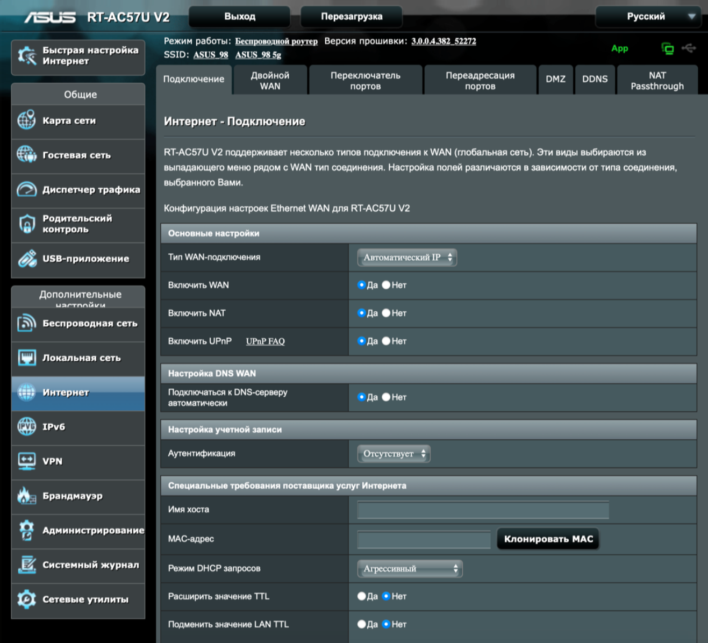Open the UPnP FAQ link

[x=265, y=341]
